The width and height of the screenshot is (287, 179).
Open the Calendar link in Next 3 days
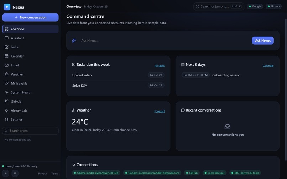click(268, 66)
